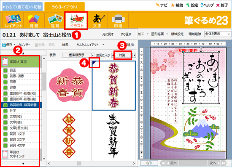Open the レイアウト layout tool icon
This screenshot has height=167, width=232.
pos(13,21)
